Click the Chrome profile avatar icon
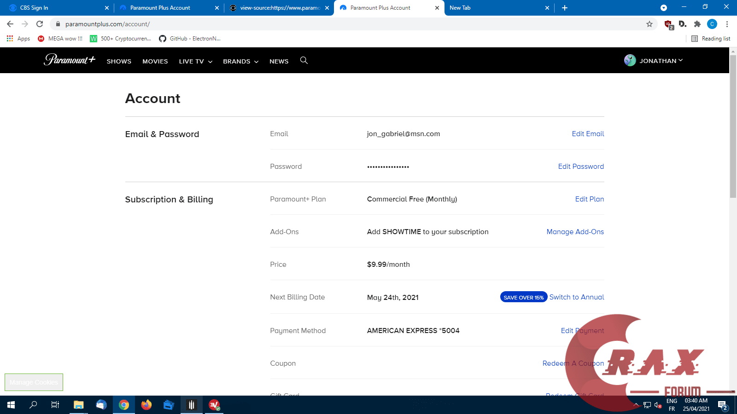Viewport: 737px width, 414px height. click(712, 24)
